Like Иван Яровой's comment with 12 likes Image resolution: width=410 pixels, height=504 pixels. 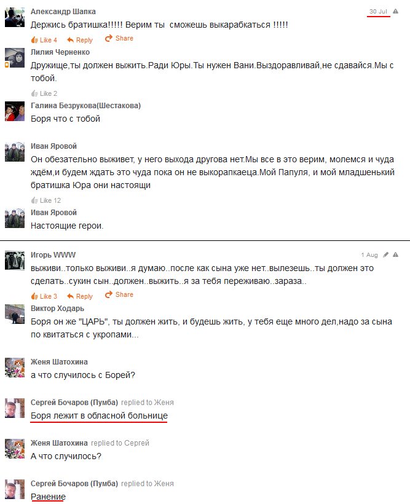(x=46, y=200)
